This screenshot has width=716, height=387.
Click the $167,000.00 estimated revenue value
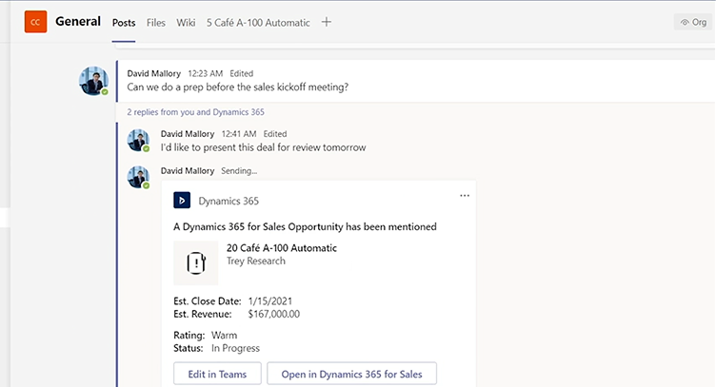tap(274, 314)
